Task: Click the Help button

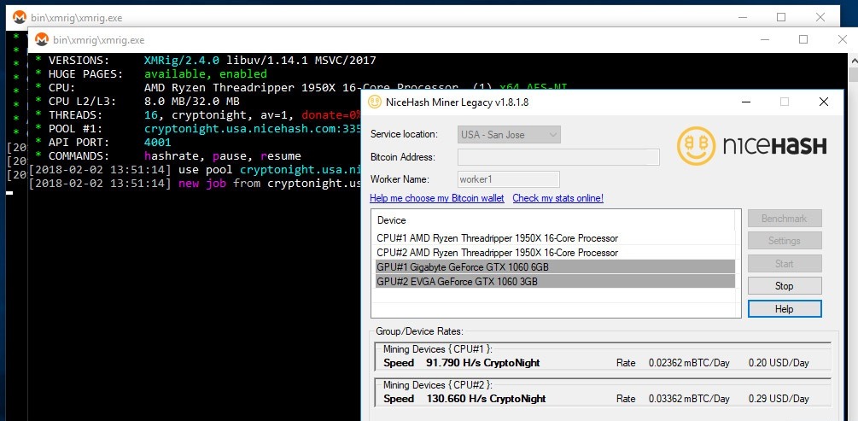Action: click(784, 309)
